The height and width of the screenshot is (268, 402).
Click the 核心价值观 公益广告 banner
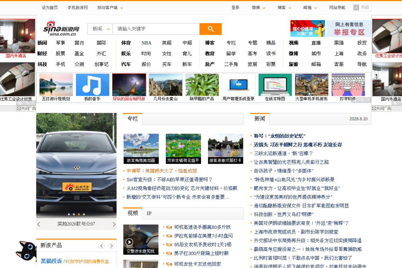coord(308,29)
